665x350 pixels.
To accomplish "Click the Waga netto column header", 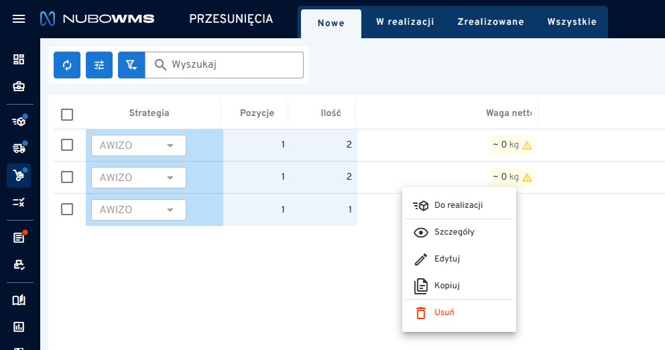I will [x=508, y=113].
